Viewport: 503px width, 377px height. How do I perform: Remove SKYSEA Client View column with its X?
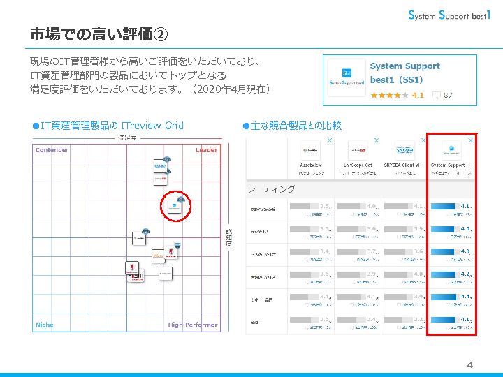(423, 140)
